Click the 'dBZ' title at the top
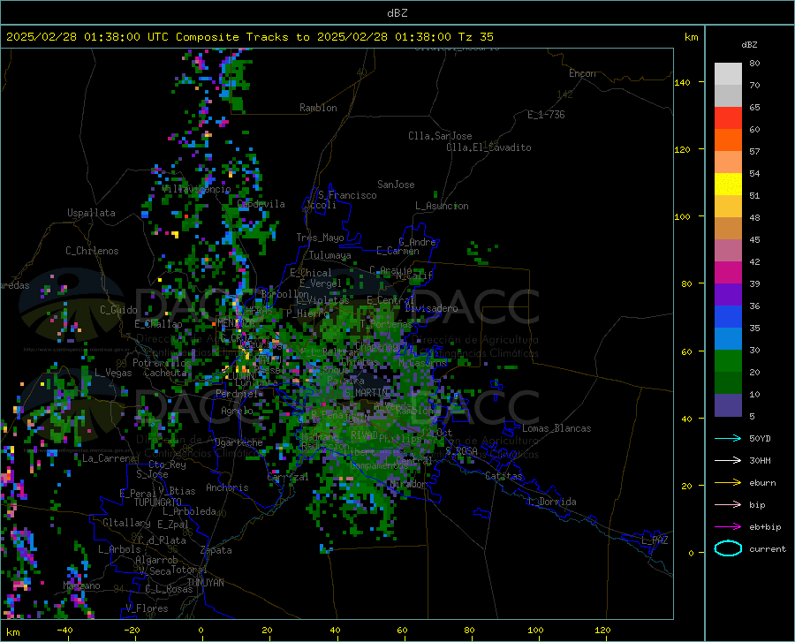The height and width of the screenshot is (642, 795). tap(397, 13)
